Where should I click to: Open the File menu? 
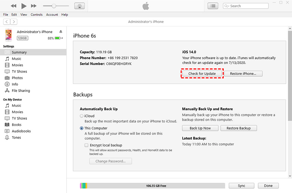point(5,15)
